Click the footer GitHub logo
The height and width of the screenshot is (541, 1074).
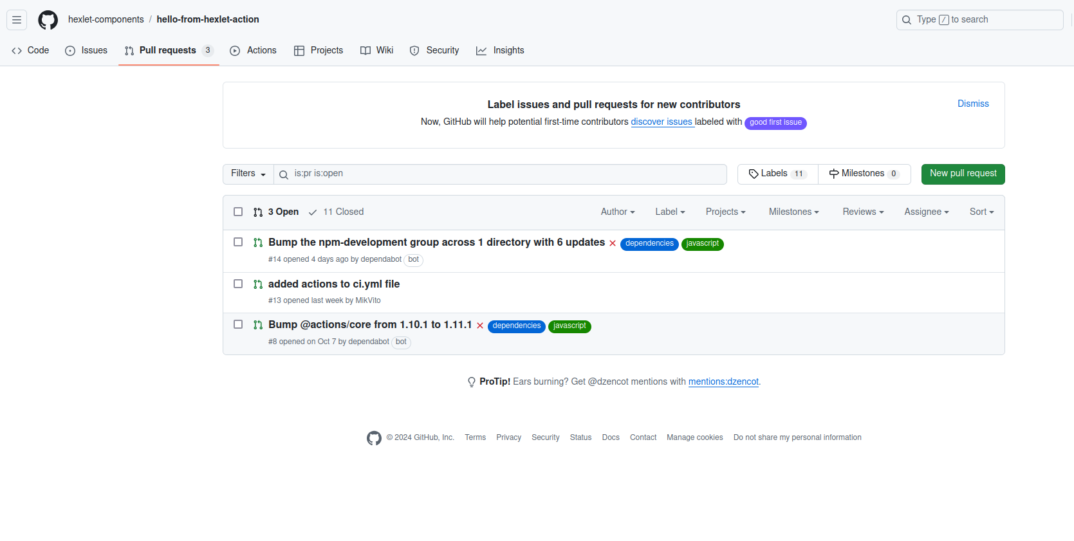pyautogui.click(x=374, y=438)
